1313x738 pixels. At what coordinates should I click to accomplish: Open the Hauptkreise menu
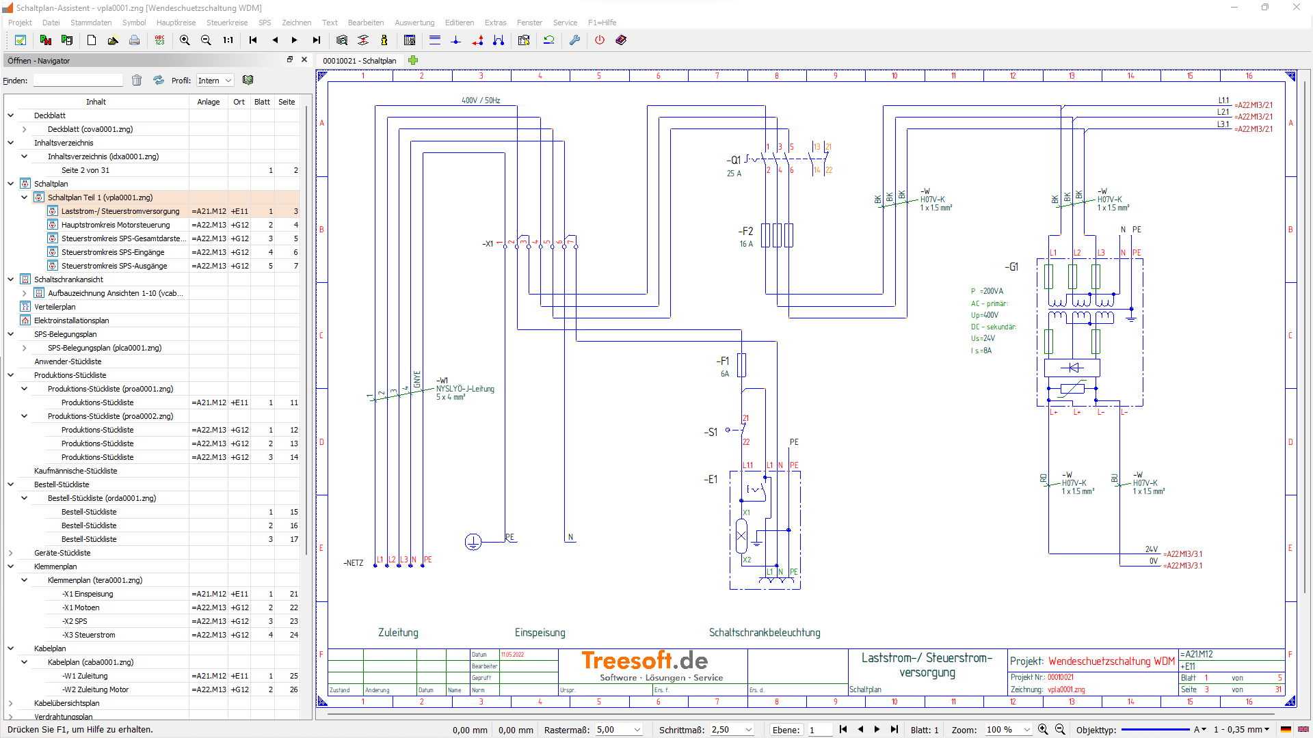pyautogui.click(x=176, y=23)
